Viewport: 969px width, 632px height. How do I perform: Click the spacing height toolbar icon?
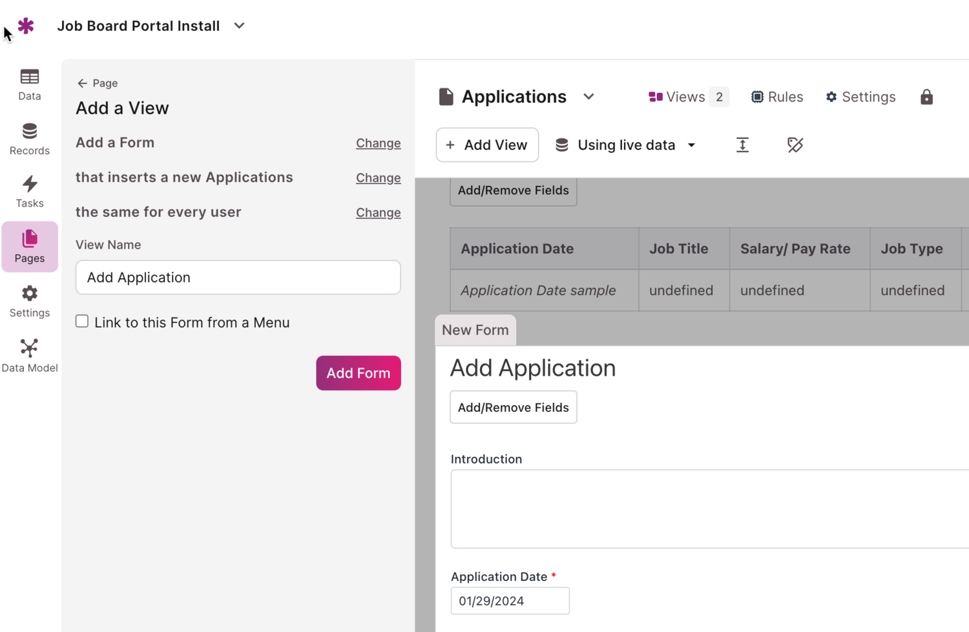742,145
